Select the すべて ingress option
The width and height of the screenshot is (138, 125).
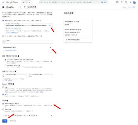[3, 94]
